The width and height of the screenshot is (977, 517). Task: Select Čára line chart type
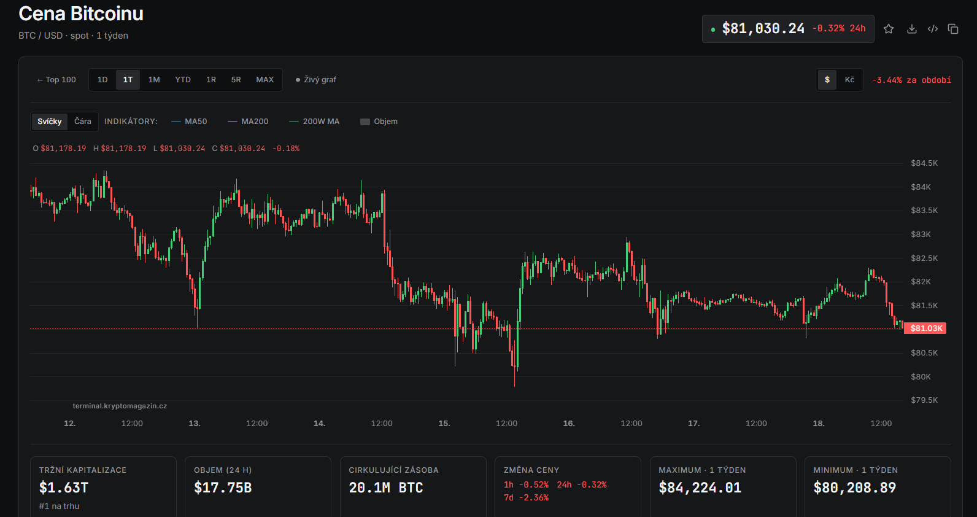(83, 122)
